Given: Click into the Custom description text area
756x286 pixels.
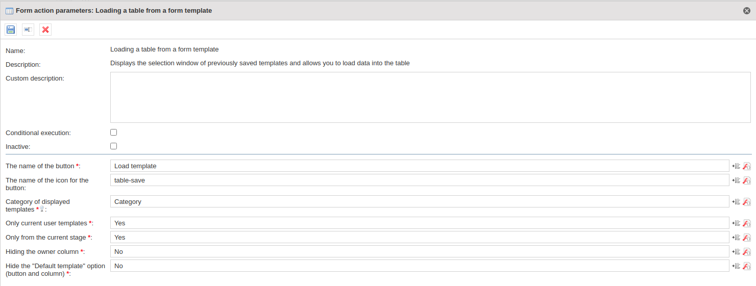Looking at the screenshot, I should pyautogui.click(x=430, y=97).
